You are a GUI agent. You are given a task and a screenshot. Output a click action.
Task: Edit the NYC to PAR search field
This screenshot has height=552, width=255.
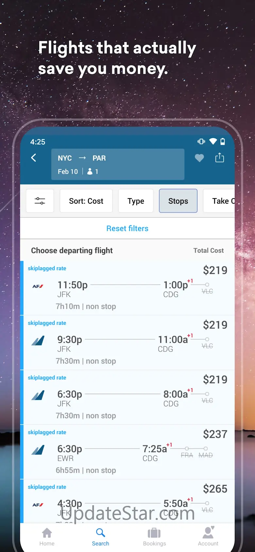[118, 164]
